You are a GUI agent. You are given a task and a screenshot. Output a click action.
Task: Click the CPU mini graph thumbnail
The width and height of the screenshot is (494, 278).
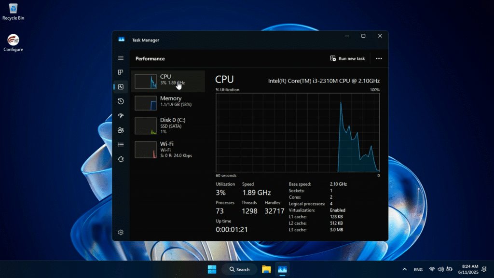146,81
